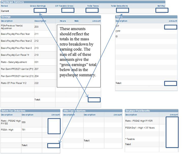
Task: Select Amount heading in Before-Tax Deductions
Action: coord(56,115)
